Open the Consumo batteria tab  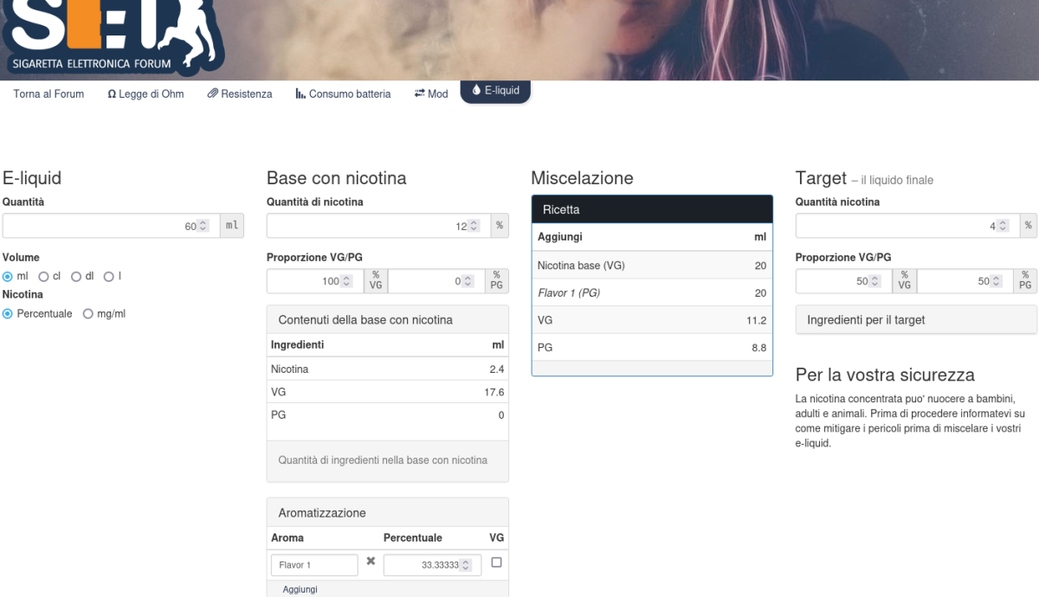coord(343,93)
